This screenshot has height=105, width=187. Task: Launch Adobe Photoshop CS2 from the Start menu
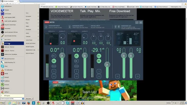[x=12, y=63]
